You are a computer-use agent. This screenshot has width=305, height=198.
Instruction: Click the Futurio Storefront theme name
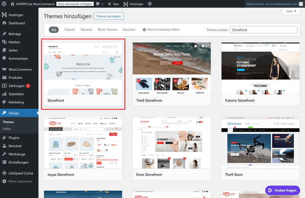coord(240,101)
